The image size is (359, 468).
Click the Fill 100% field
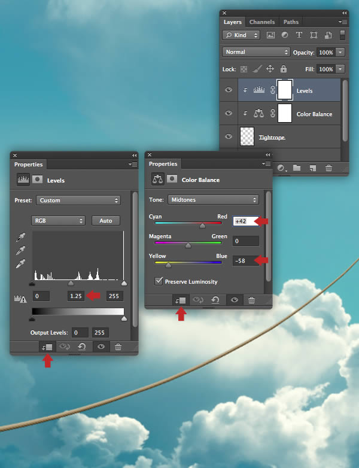click(326, 69)
